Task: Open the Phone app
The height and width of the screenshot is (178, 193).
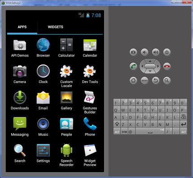Action: [x=90, y=127]
